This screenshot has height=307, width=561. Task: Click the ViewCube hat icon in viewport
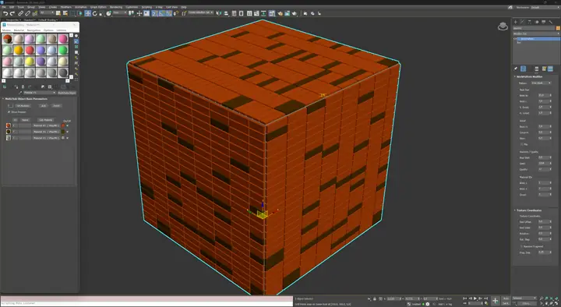click(x=503, y=26)
